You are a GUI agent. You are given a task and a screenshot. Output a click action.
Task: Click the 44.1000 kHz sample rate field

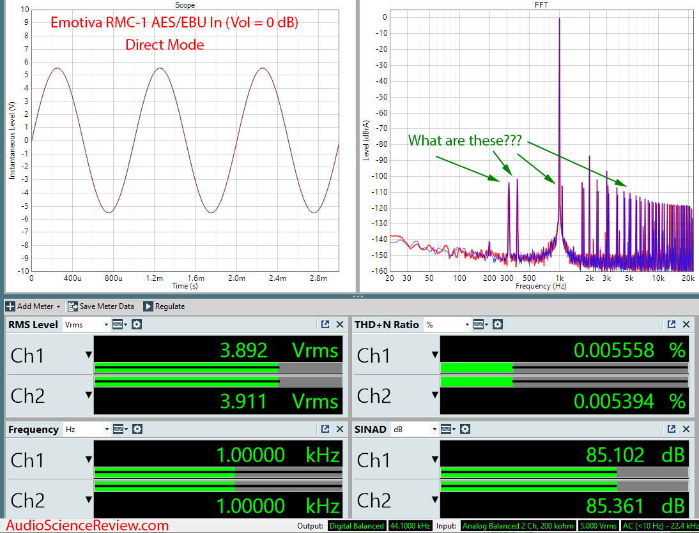coord(410,526)
